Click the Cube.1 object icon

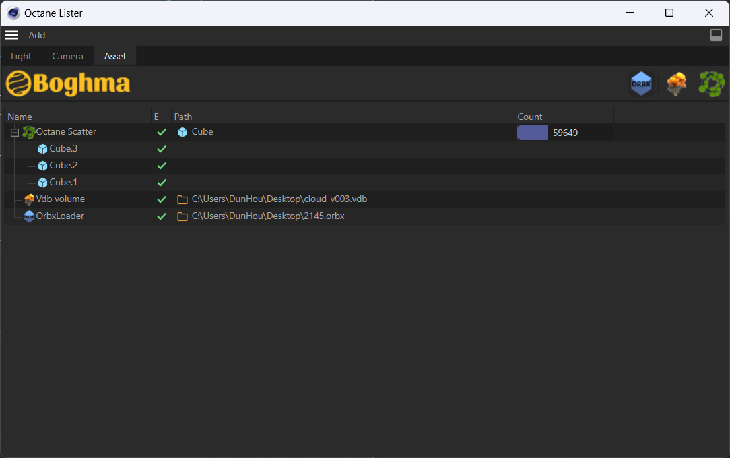43,183
